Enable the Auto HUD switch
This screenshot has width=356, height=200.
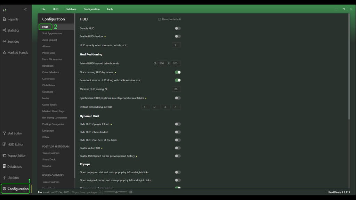tap(178, 148)
